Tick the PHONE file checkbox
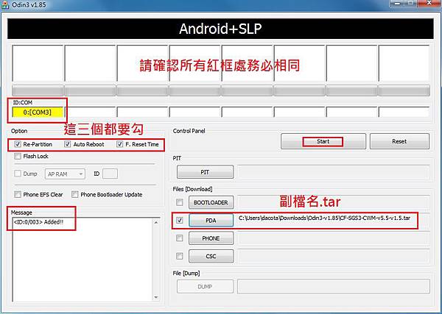The width and height of the screenshot is (442, 314). coord(179,238)
